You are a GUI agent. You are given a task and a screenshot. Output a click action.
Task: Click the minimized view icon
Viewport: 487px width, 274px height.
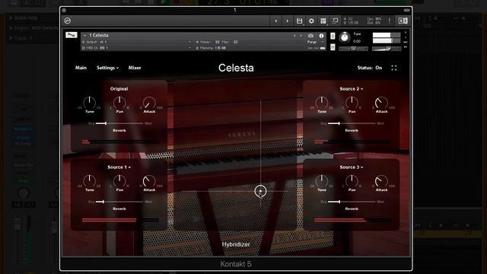tap(335, 21)
